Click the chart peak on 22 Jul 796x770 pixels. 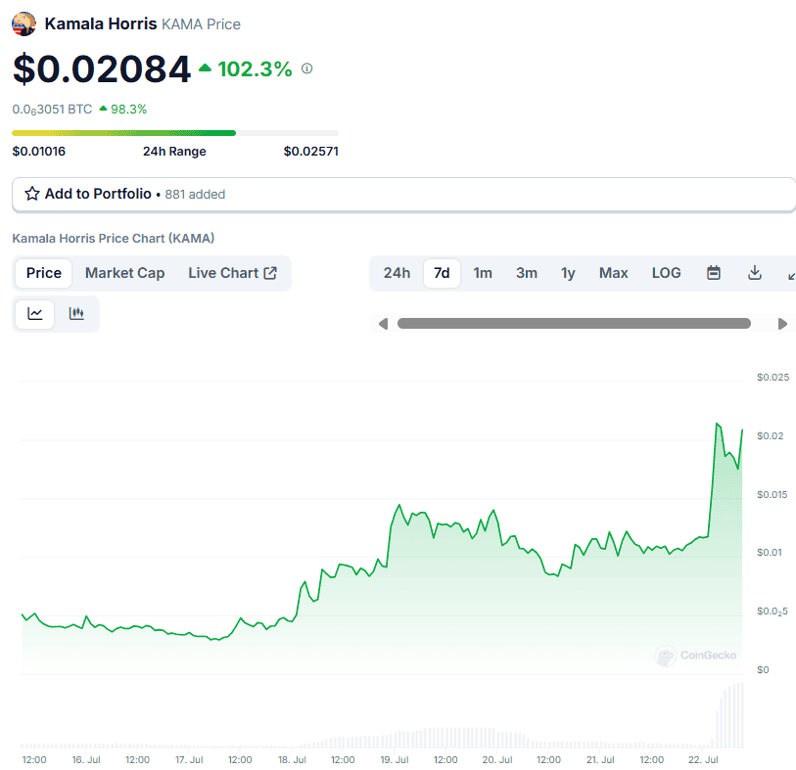[x=717, y=424]
